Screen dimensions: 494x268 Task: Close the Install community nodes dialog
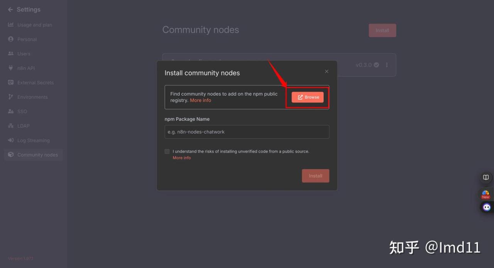click(x=327, y=71)
